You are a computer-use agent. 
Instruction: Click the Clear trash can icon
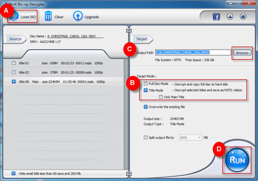48,16
